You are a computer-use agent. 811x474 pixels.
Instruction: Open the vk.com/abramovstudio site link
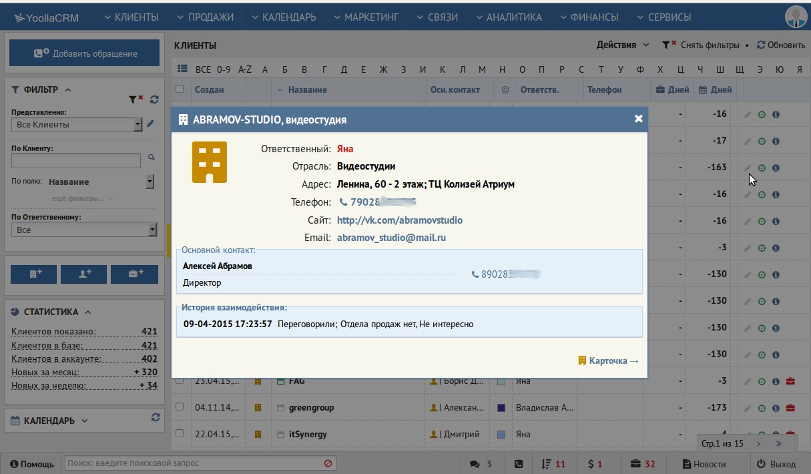400,220
